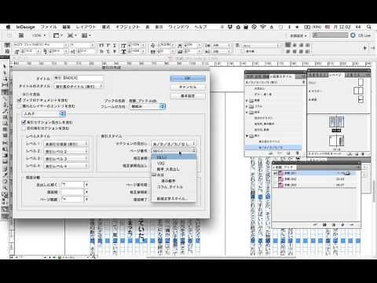Open zoom level 100% dropdown
The image size is (377, 283).
click(x=38, y=35)
